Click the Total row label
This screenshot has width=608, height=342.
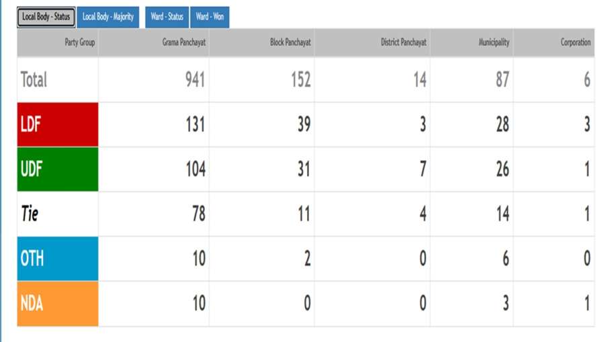pyautogui.click(x=34, y=80)
